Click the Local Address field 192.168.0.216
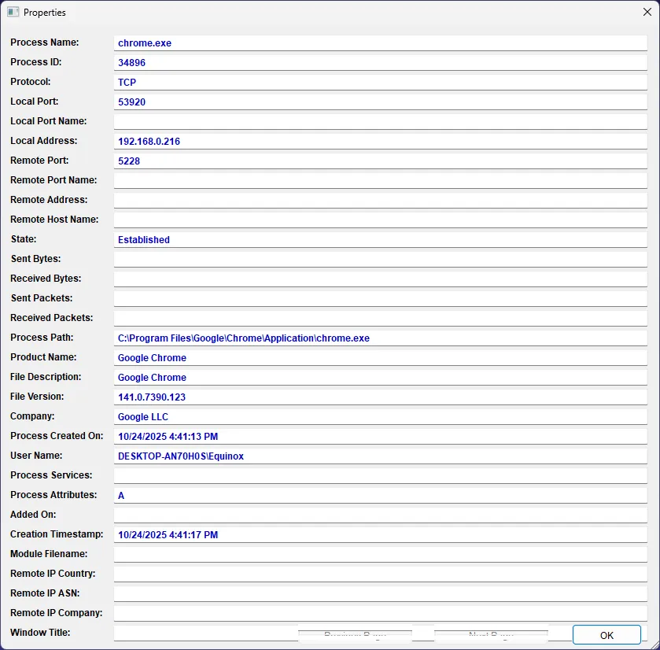The width and height of the screenshot is (660, 650). tap(380, 142)
